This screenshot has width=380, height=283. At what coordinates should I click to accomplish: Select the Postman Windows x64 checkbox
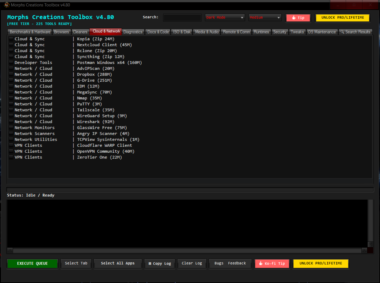(x=11, y=62)
